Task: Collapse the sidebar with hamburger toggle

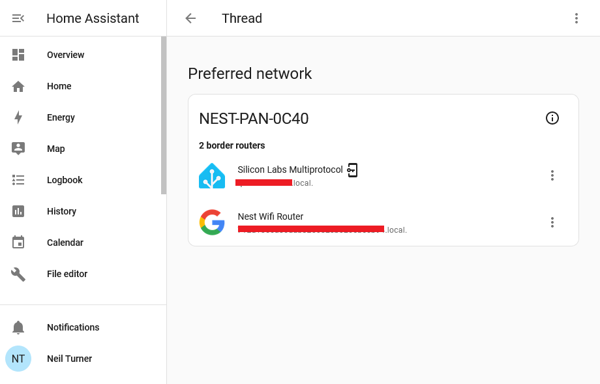Action: tap(18, 18)
